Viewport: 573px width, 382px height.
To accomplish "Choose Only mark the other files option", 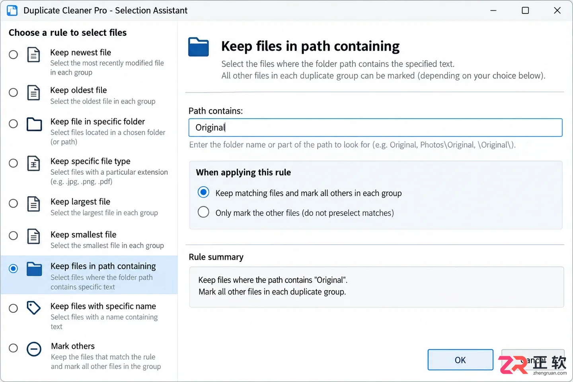I will click(203, 212).
